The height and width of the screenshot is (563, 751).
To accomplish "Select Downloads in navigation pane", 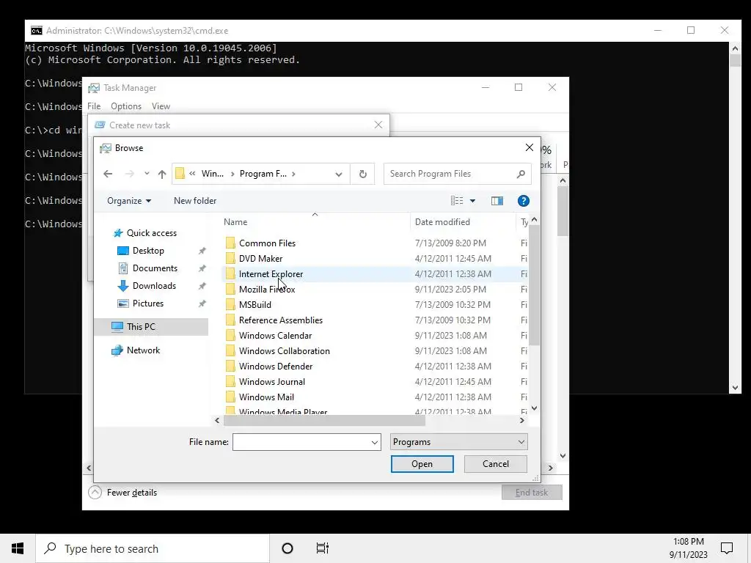I will click(x=154, y=286).
